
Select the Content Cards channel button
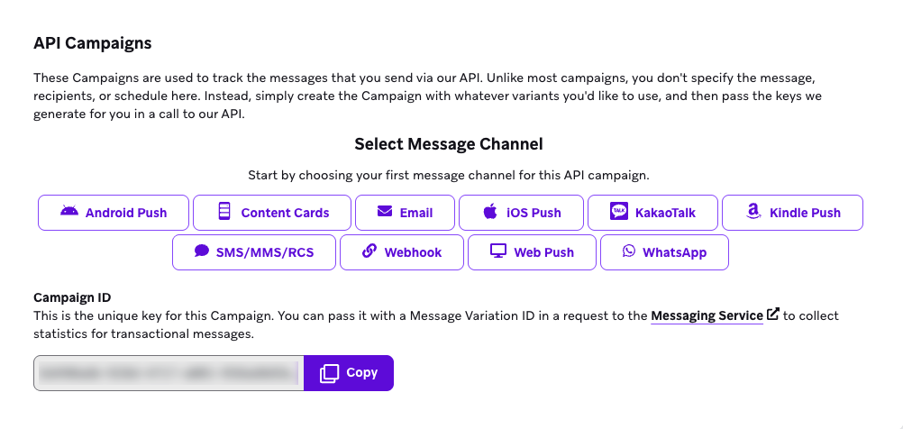coord(272,213)
